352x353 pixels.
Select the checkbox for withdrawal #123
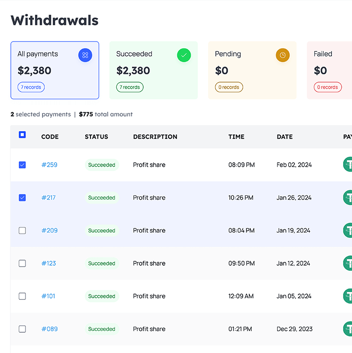click(x=22, y=263)
